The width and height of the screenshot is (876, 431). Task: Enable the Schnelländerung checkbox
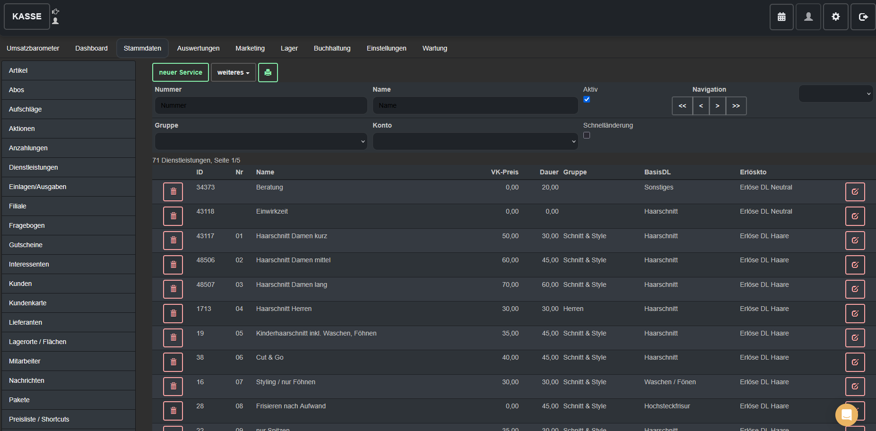click(587, 136)
